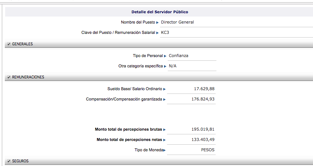Select the KC3 salary key value
The width and height of the screenshot is (313, 166).
(165, 32)
